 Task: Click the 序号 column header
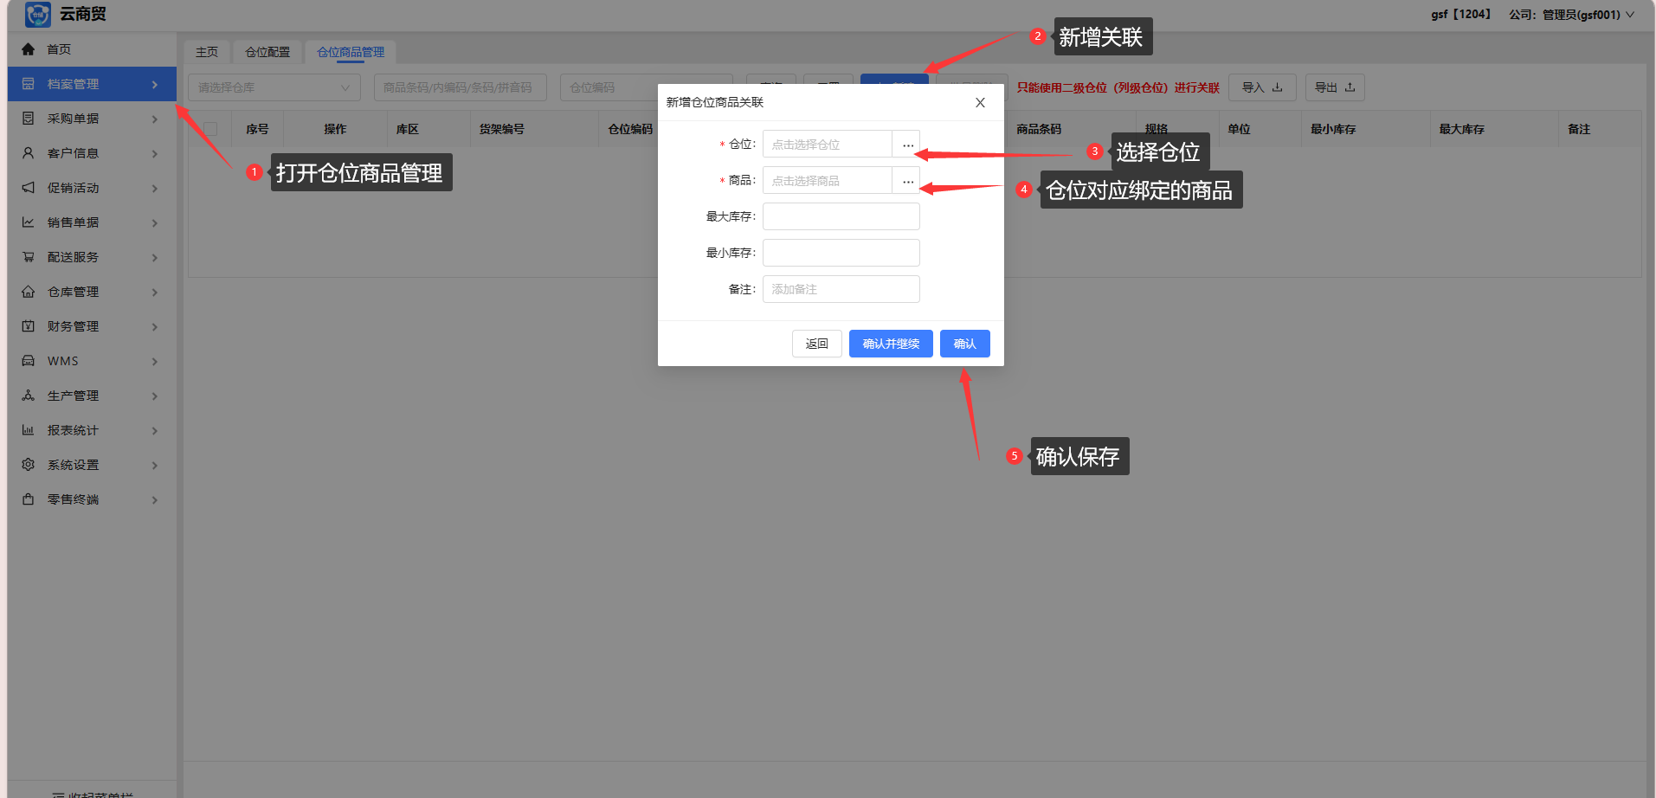[x=257, y=129]
